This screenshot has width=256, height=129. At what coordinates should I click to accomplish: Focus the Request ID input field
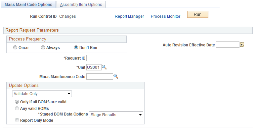click(100, 58)
